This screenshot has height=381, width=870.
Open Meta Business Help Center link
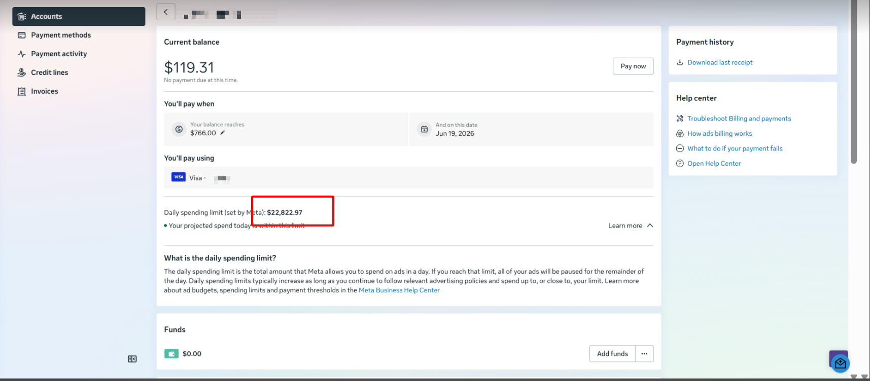click(x=399, y=290)
